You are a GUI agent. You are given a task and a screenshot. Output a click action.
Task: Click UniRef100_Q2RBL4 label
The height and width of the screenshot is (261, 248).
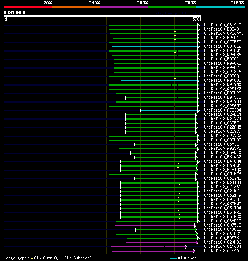click(222, 114)
